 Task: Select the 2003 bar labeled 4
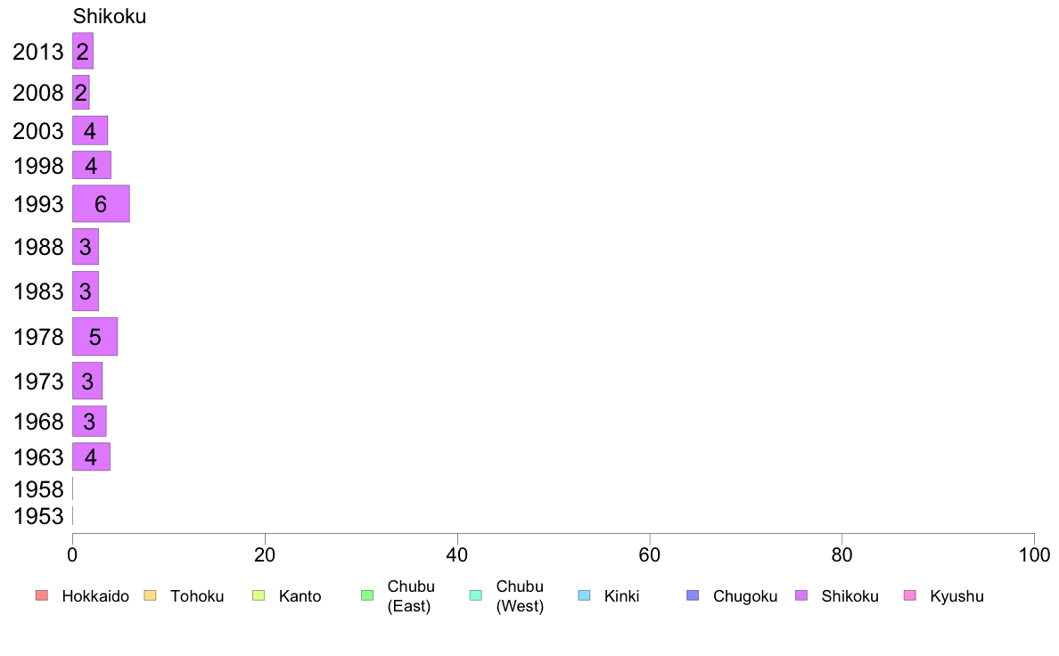point(91,130)
